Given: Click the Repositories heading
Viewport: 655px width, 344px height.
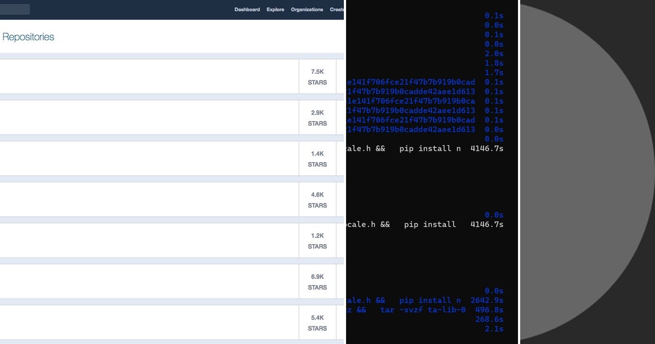Looking at the screenshot, I should (27, 37).
